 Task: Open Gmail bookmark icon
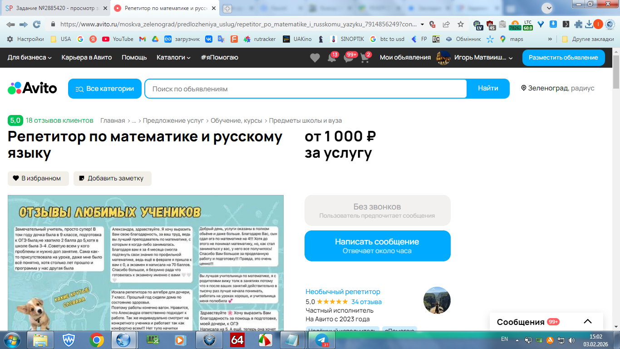(142, 39)
